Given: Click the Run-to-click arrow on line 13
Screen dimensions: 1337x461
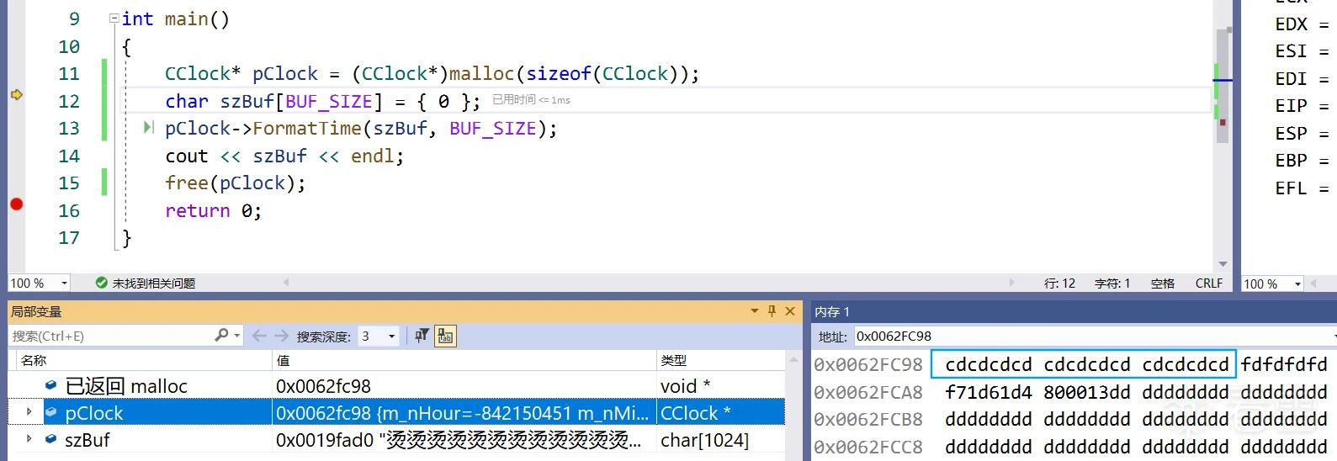Looking at the screenshot, I should pos(149,128).
